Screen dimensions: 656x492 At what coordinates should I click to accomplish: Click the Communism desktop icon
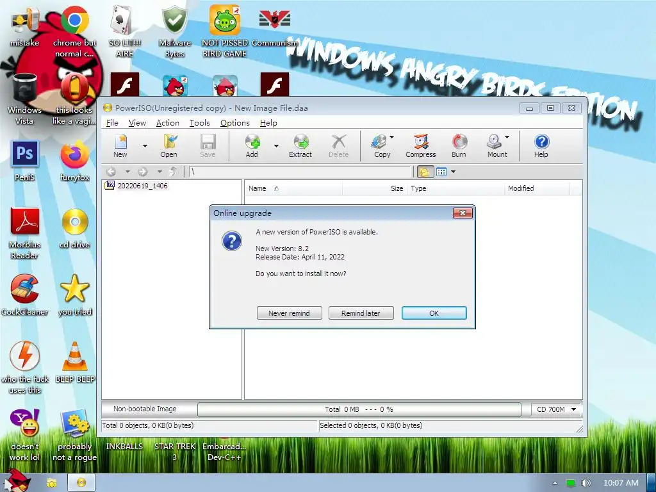tap(274, 27)
